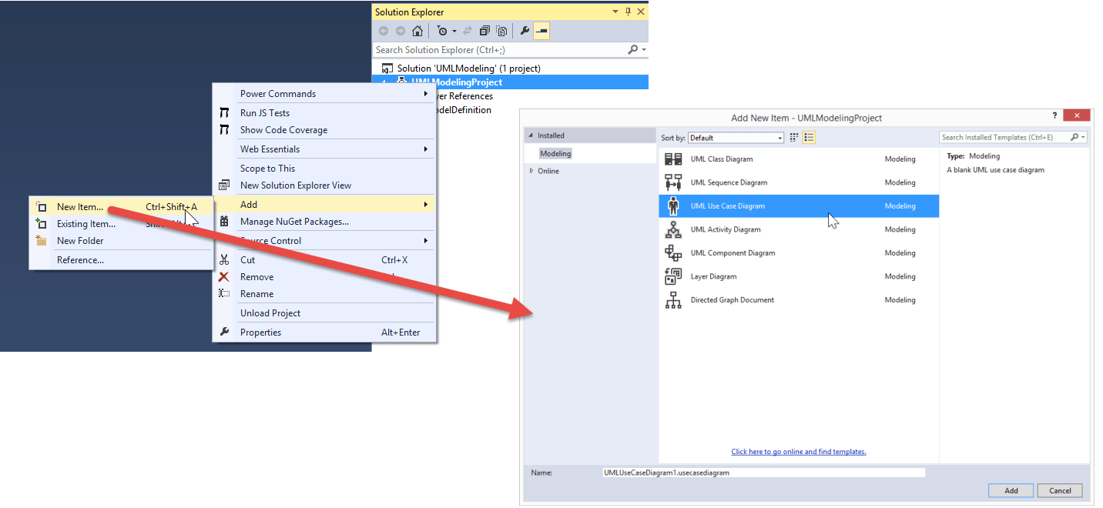Click the Add button in the dialog
1103x508 pixels.
[1011, 490]
